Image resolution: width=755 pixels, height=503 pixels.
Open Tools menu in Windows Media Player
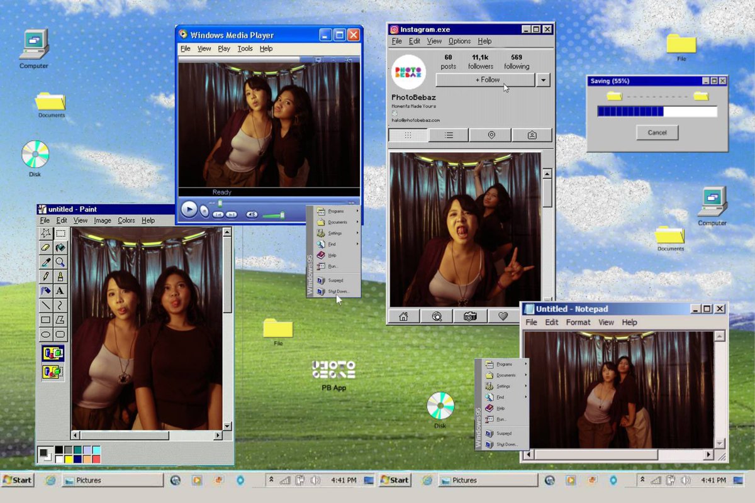pyautogui.click(x=245, y=48)
